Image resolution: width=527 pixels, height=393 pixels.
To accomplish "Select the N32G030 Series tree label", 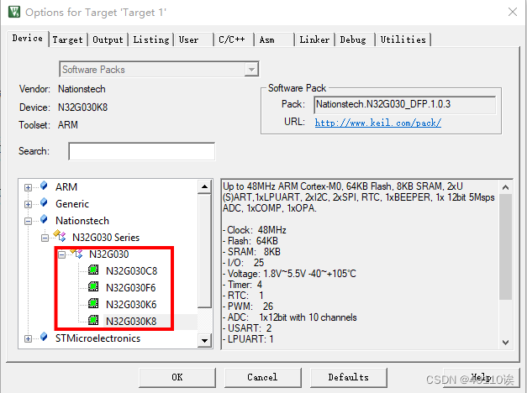I will [106, 237].
